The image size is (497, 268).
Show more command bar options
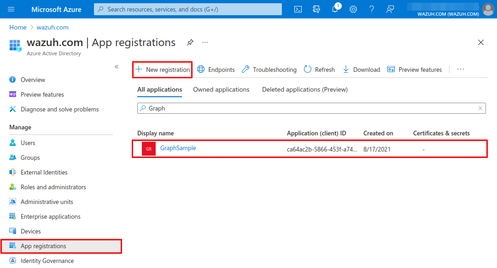pos(461,70)
